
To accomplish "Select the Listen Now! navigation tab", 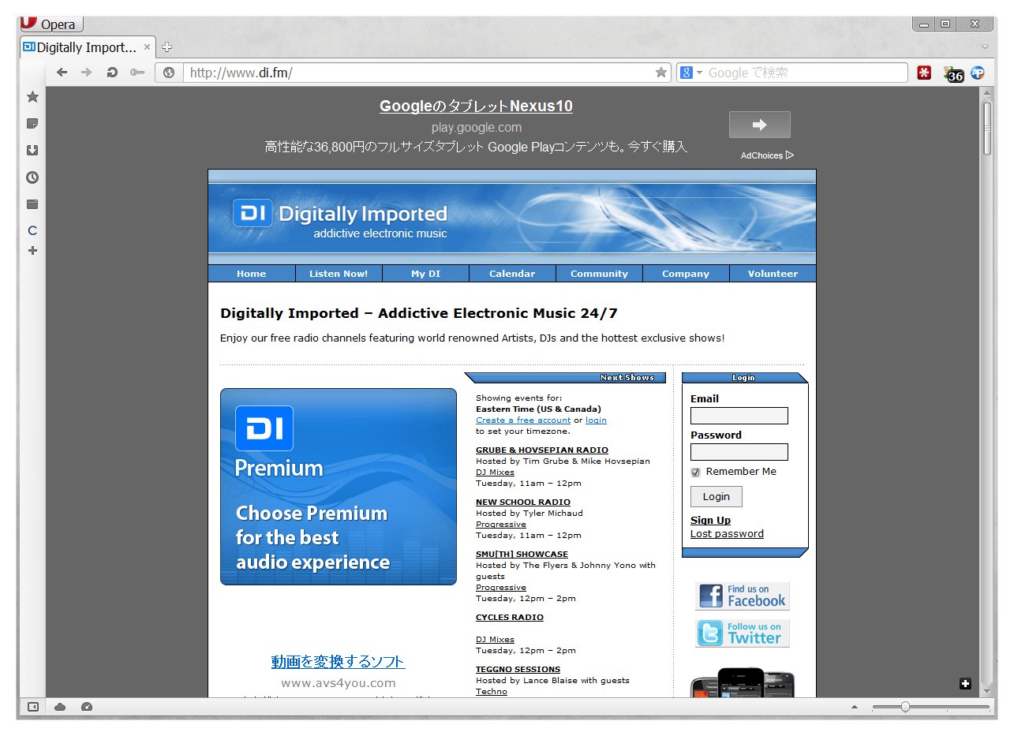I will tap(339, 274).
